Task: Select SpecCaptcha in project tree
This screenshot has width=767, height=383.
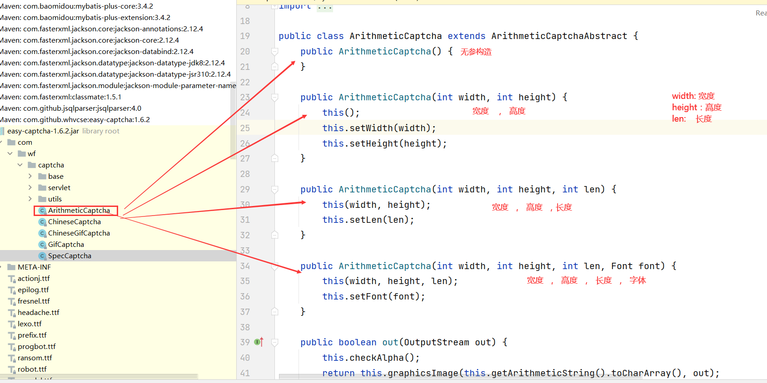Action: pyautogui.click(x=70, y=256)
